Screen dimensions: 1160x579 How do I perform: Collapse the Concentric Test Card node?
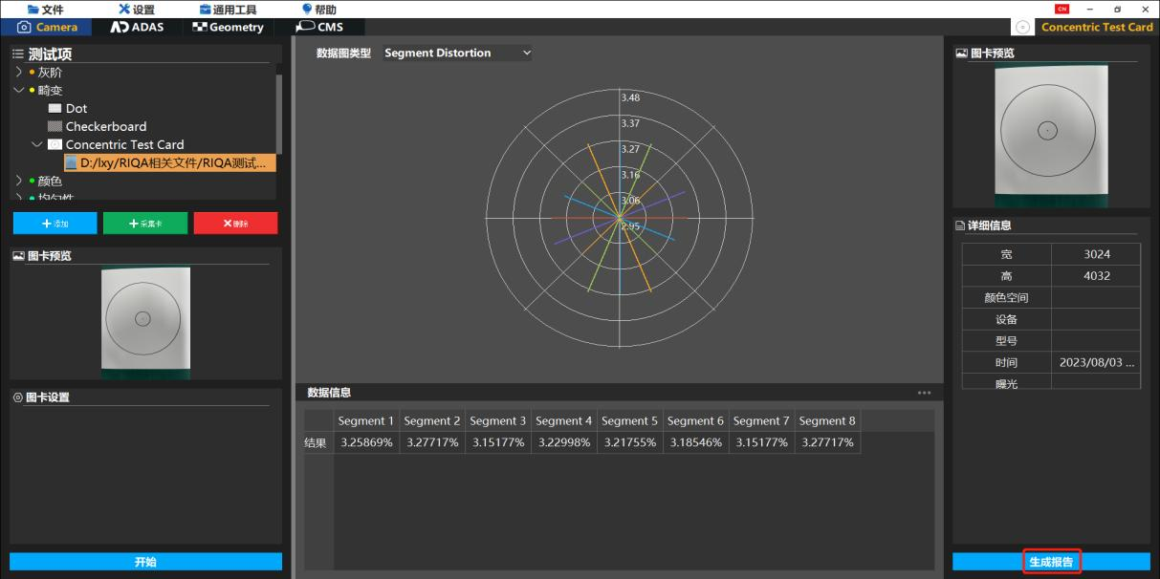[x=37, y=145]
